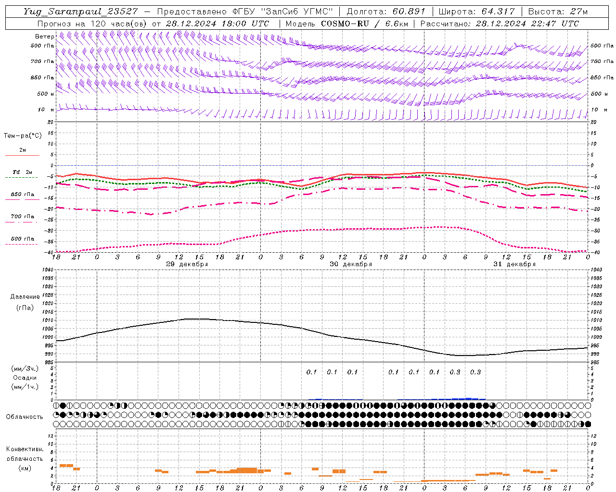Click the Долгота: 60.891 value
This screenshot has height=492, width=616.
(386, 11)
